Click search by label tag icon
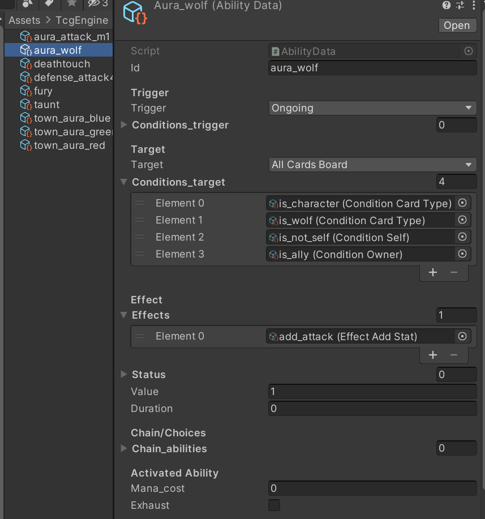This screenshot has width=485, height=519. pos(50,3)
